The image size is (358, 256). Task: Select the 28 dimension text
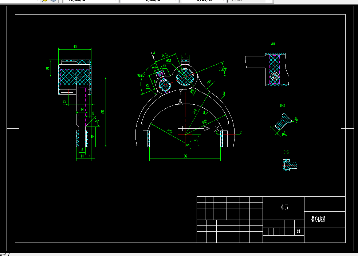(64, 101)
